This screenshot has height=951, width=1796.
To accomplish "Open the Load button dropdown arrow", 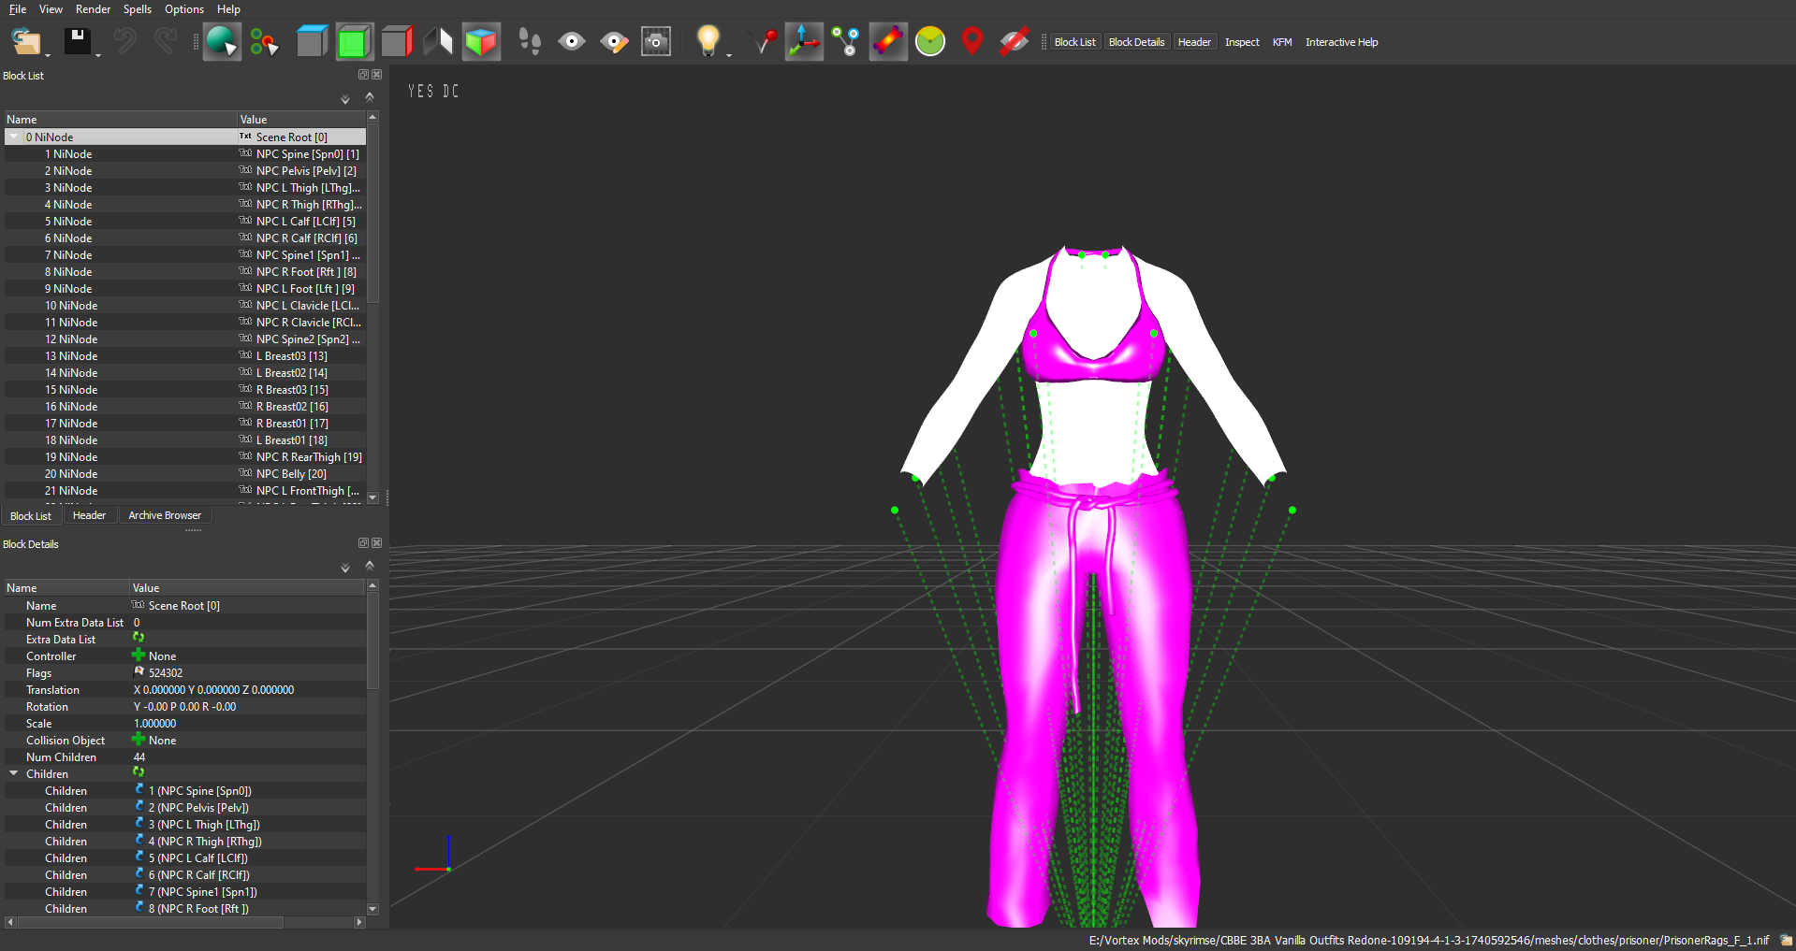I will tap(48, 55).
